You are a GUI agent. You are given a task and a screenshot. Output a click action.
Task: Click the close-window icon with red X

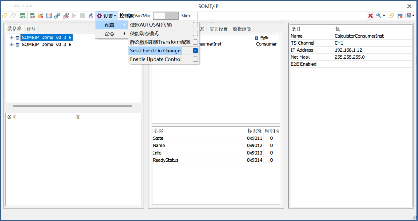(x=400, y=16)
